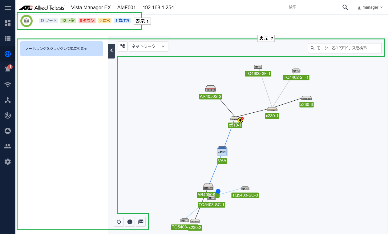Filter by 13 ノード badge

[48, 21]
